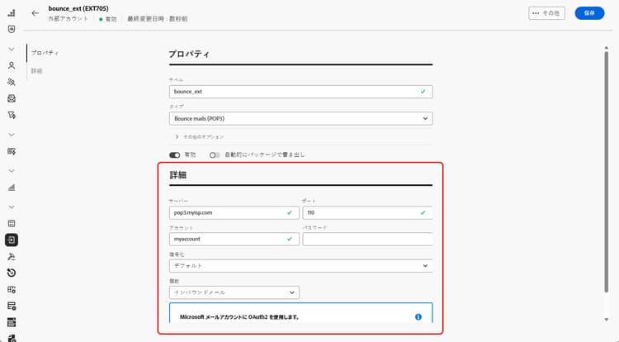
Task: Click the green checkmark in the port field
Action: click(423, 212)
